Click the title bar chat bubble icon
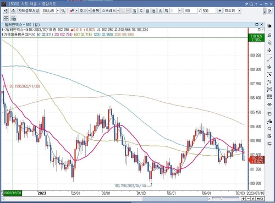Screen dimensions: 275x203 point(251,4)
